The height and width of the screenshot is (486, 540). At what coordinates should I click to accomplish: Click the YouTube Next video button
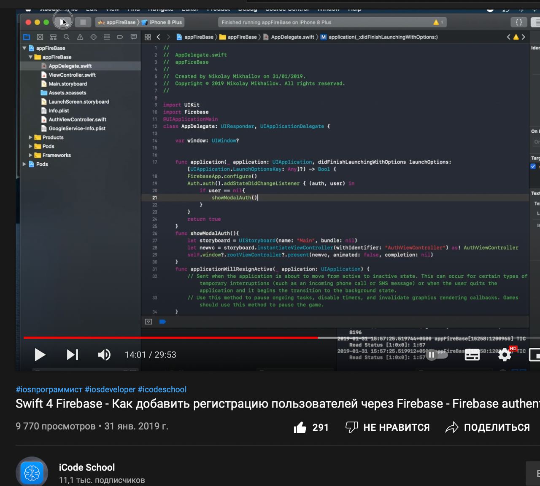tap(73, 354)
